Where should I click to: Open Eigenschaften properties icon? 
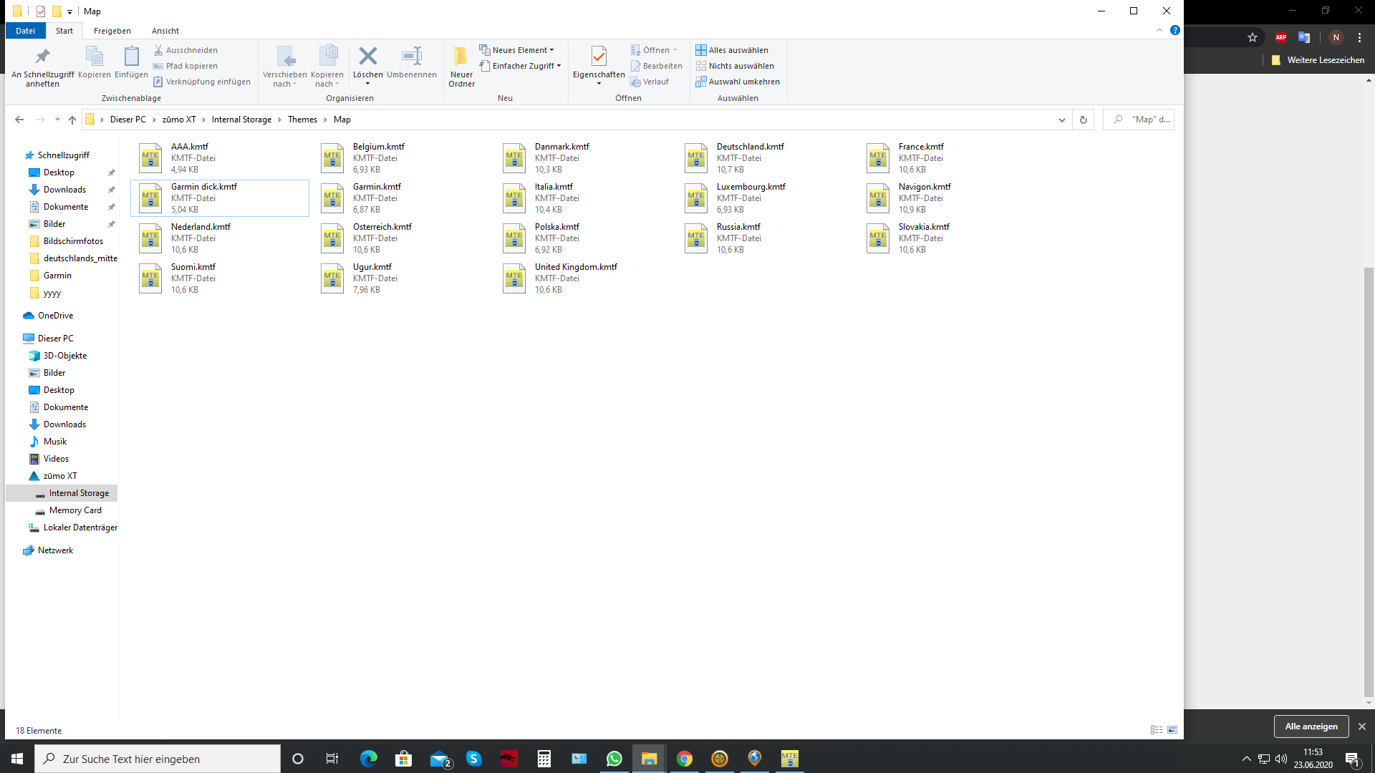pos(599,56)
